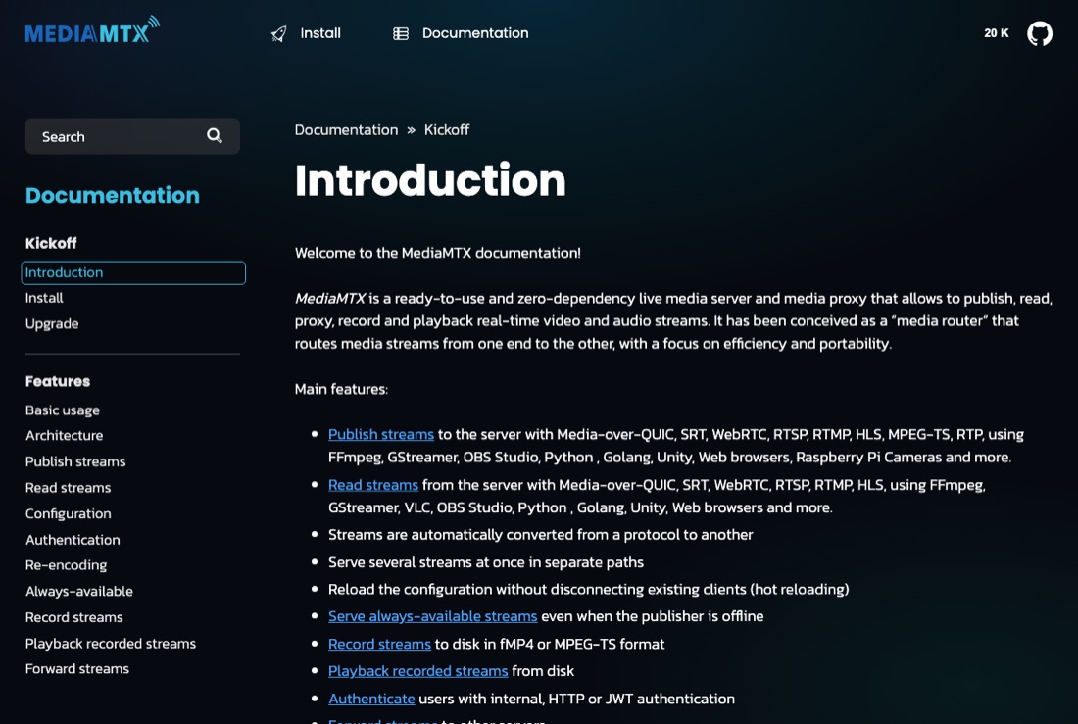Follow Playback recorded streams article link
Screen dimensions: 1078x724
point(418,671)
